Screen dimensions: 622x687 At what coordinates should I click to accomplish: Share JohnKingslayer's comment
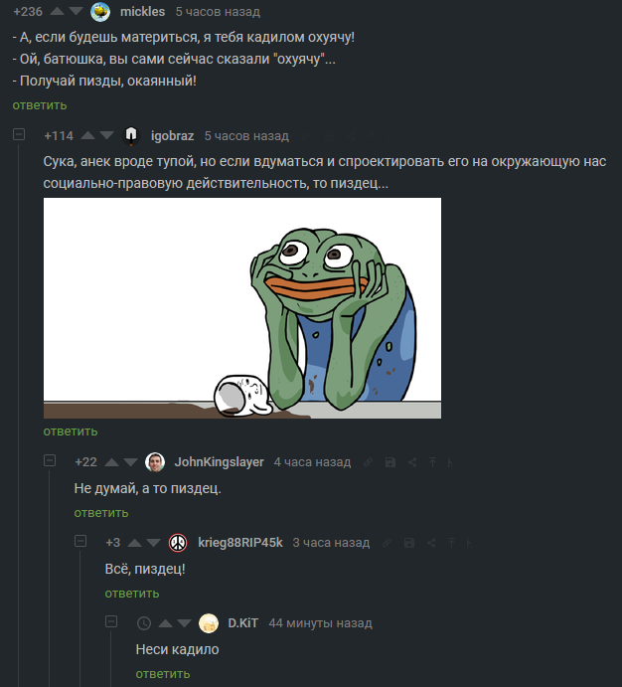tap(412, 462)
